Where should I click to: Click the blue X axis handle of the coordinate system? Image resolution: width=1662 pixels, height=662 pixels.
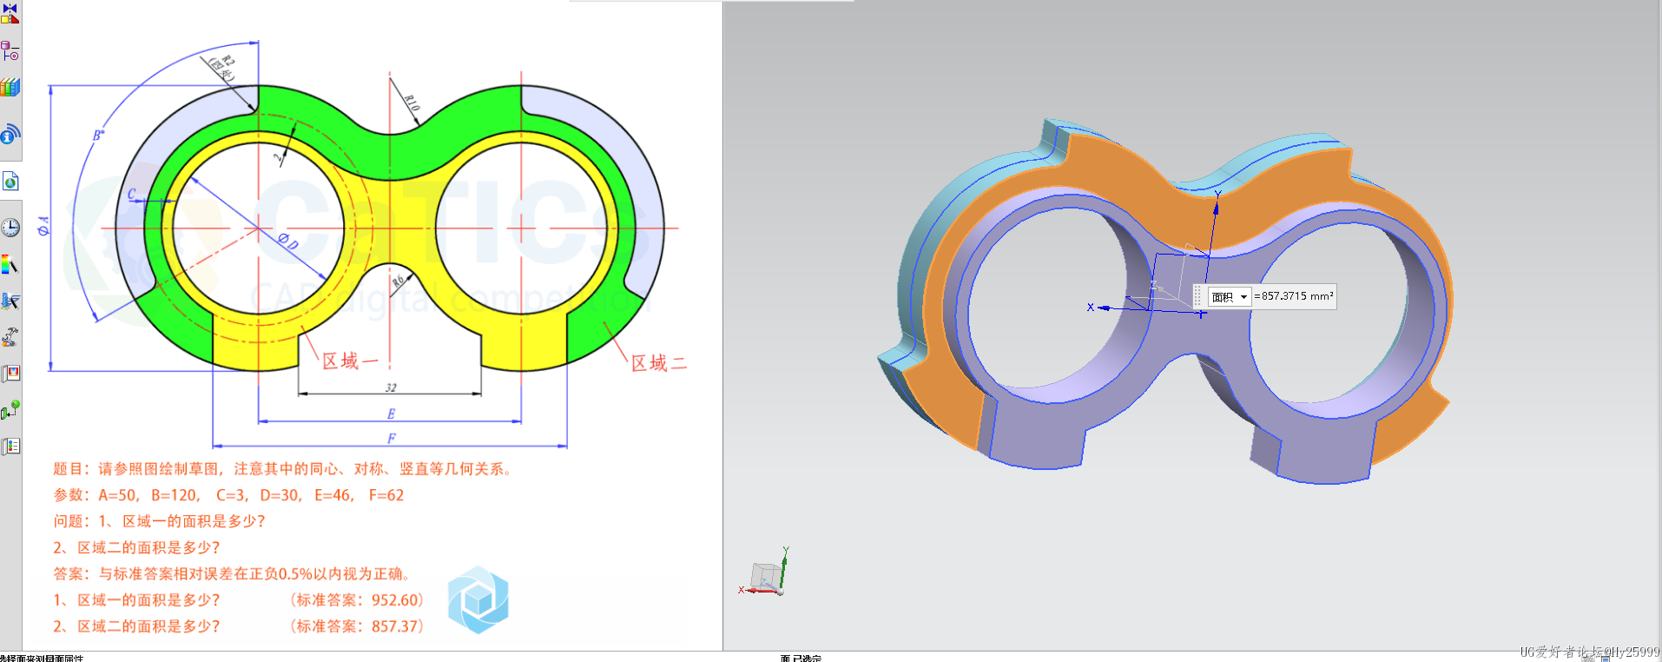1103,308
